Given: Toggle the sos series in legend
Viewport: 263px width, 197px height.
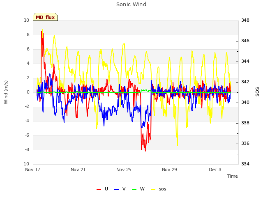Looking at the screenshot, I should pyautogui.click(x=159, y=189).
